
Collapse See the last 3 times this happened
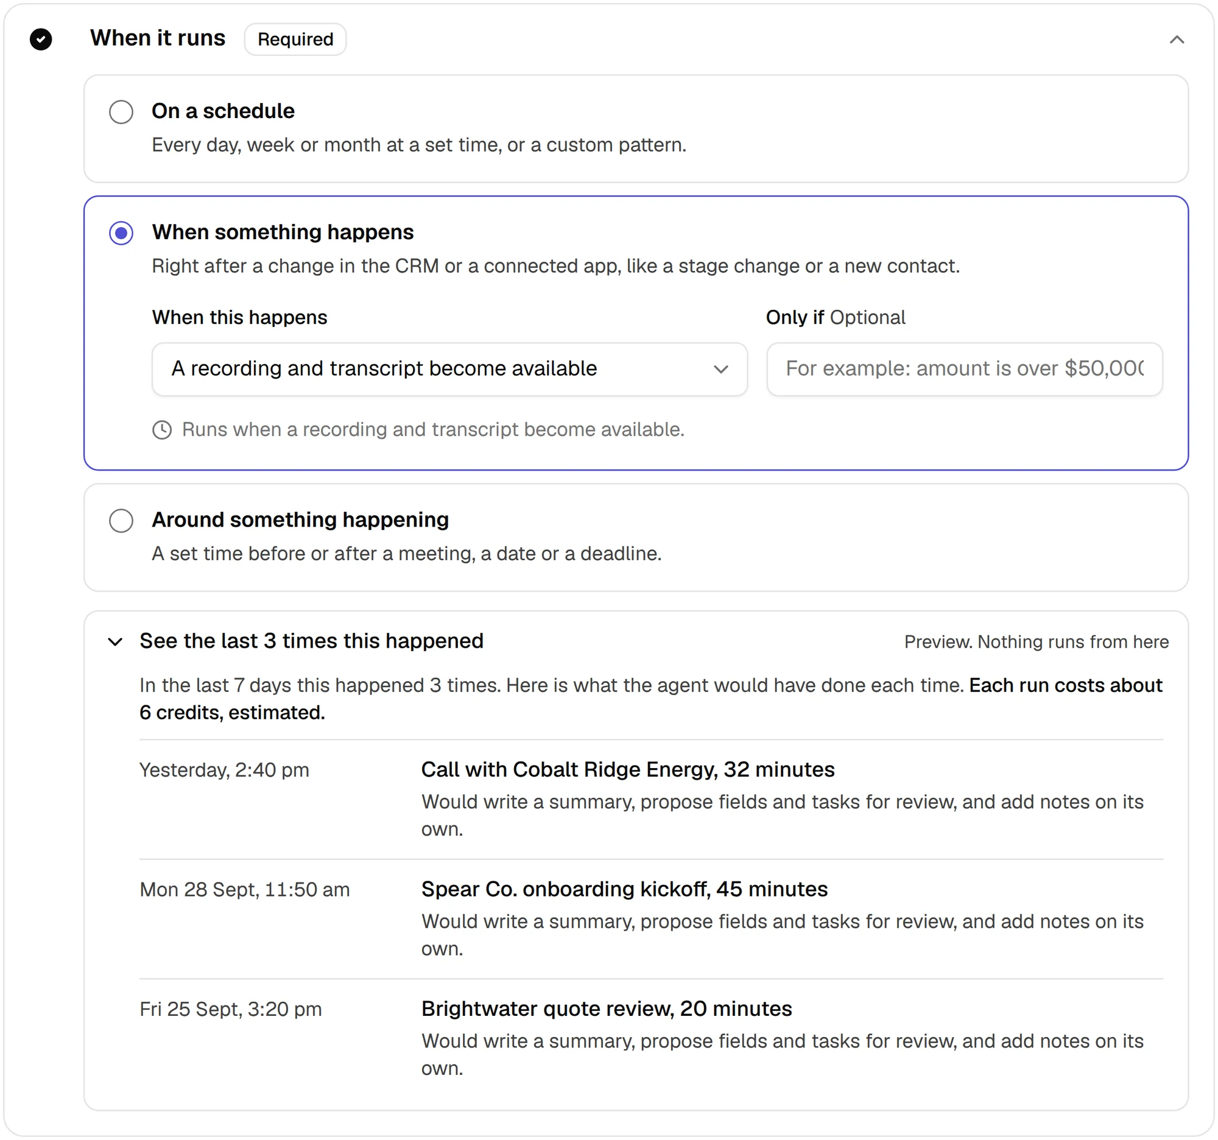115,642
